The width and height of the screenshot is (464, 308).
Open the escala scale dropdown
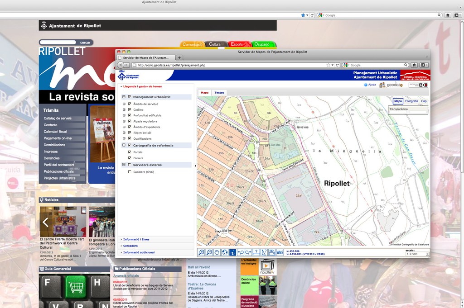point(417,254)
